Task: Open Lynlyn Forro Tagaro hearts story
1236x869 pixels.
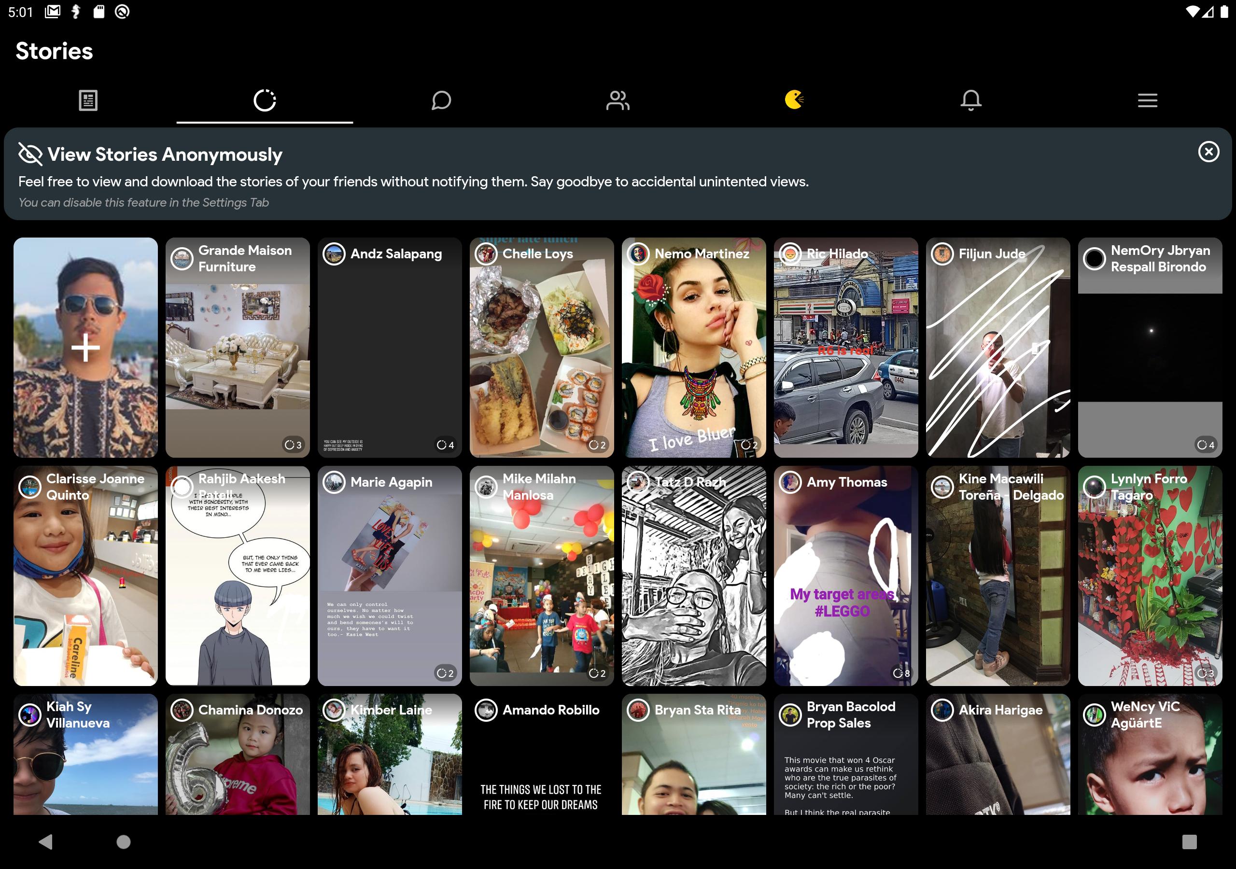Action: point(1150,575)
